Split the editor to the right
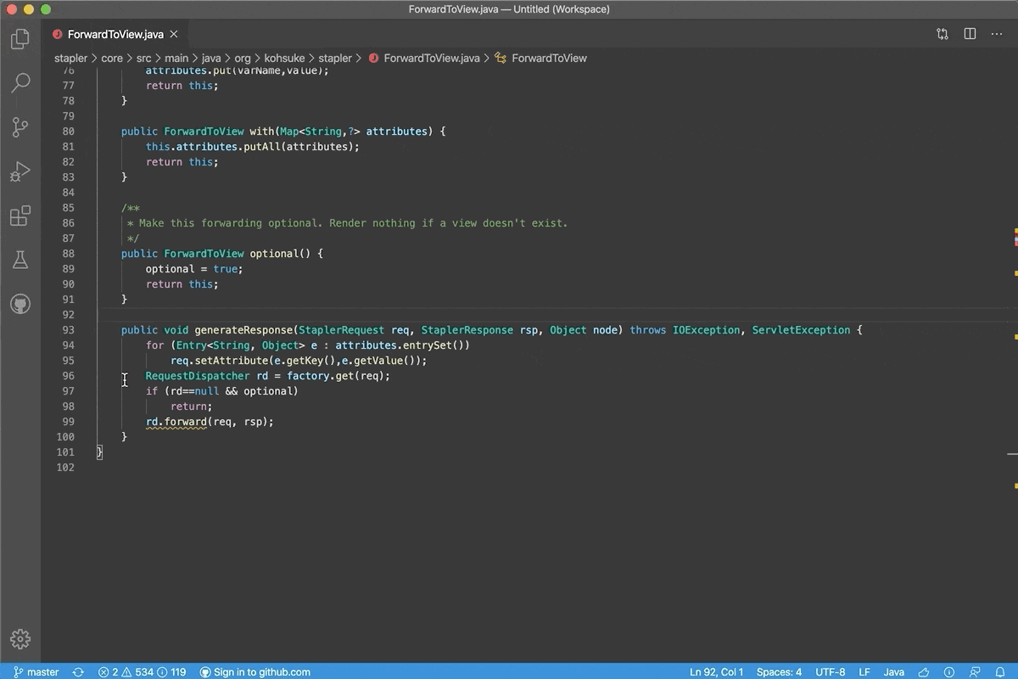Screen dimensions: 1018x679 [x=970, y=34]
